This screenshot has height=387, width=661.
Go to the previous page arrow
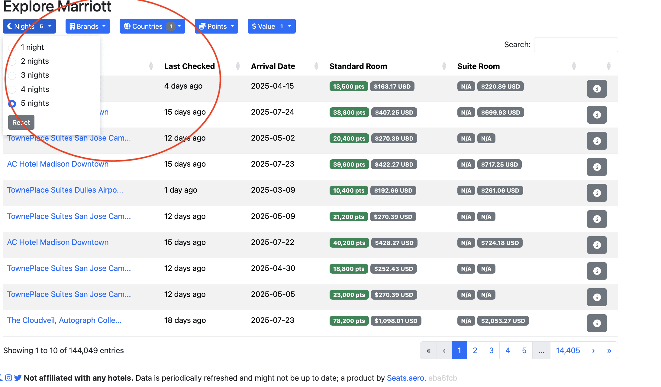click(444, 350)
